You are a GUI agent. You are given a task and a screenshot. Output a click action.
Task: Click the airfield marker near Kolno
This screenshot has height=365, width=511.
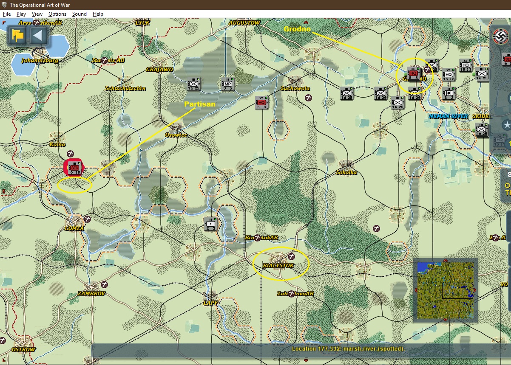(x=71, y=154)
